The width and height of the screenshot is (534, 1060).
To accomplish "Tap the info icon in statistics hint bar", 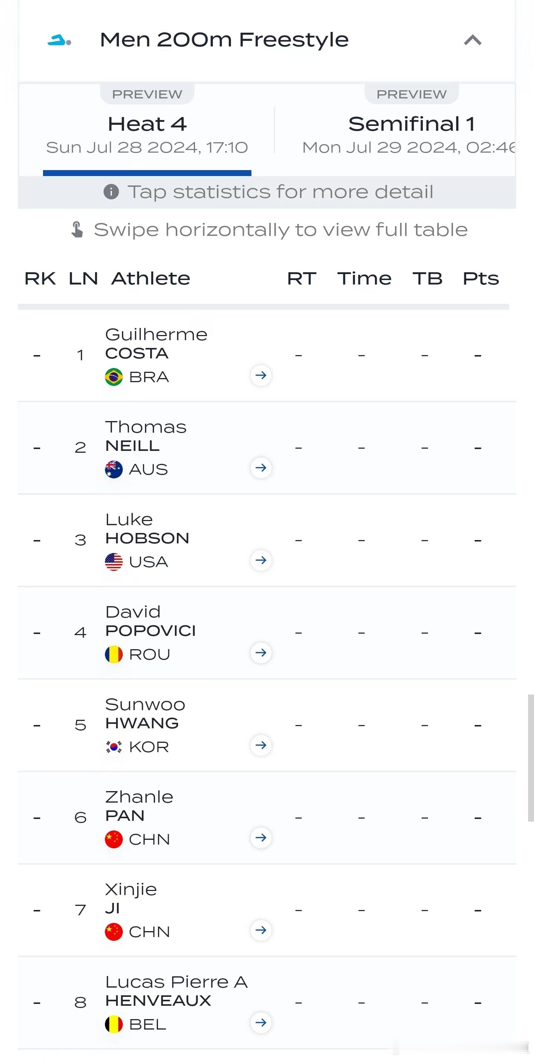I will coord(111,192).
